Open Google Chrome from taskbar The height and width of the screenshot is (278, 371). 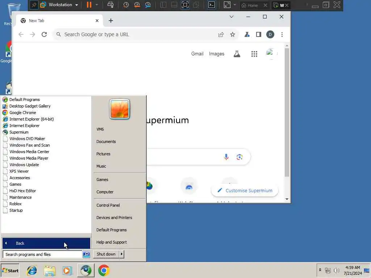(104, 270)
